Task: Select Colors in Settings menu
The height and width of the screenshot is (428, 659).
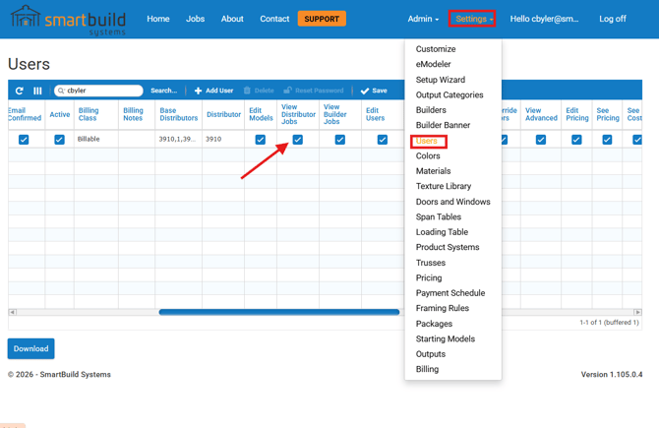Action: (428, 156)
